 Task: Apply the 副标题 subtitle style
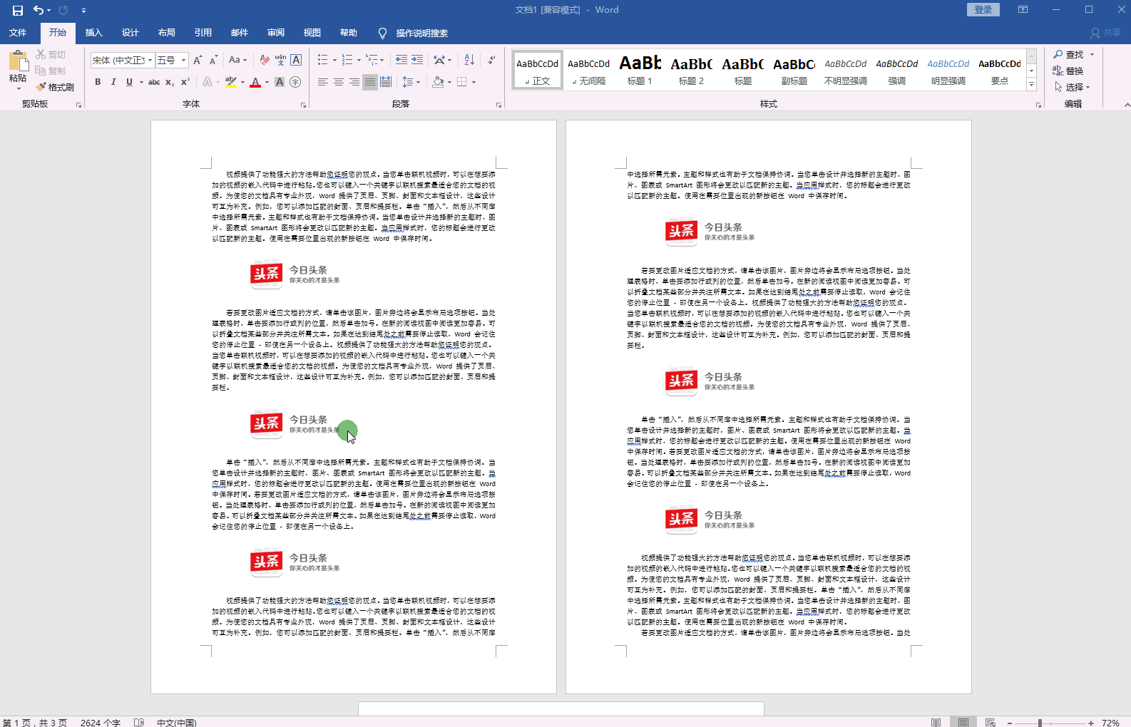click(794, 70)
